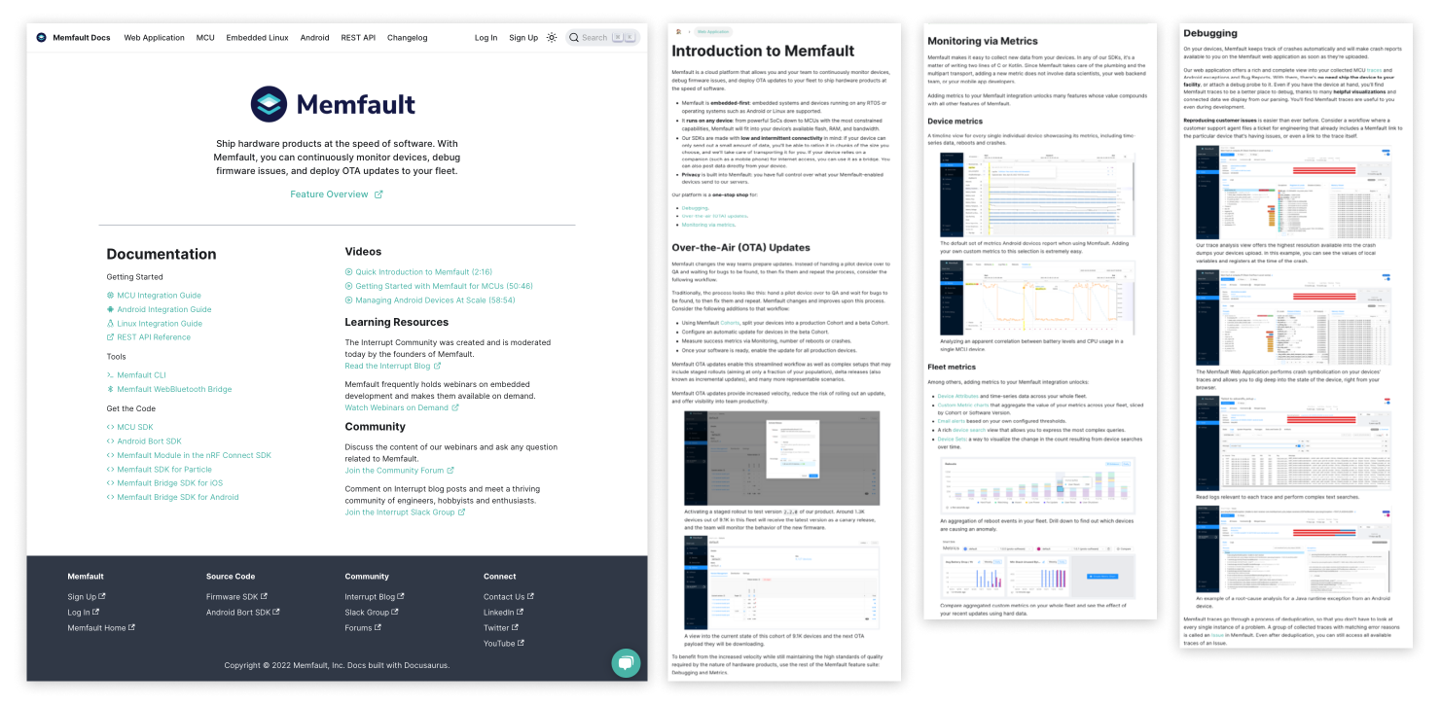Select Embedded Linux in the top navigation
This screenshot has height=705, width=1441.
[257, 37]
